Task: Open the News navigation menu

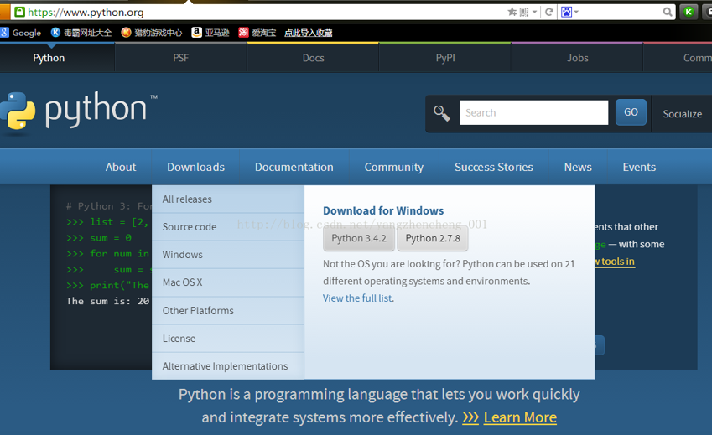Action: (578, 167)
